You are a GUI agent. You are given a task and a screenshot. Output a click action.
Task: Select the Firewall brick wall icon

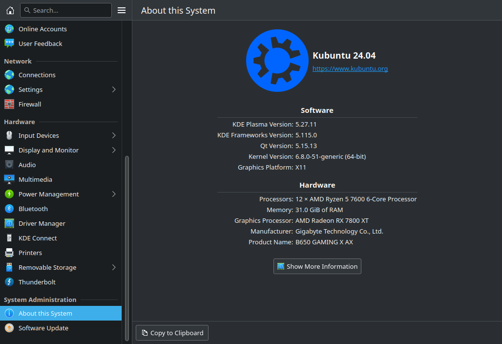[9, 104]
